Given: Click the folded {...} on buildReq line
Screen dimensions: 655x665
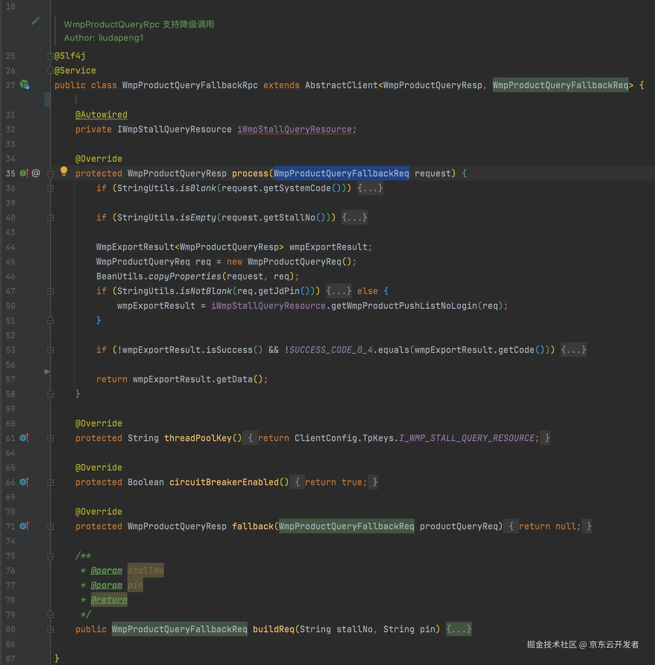Looking at the screenshot, I should click(x=459, y=629).
